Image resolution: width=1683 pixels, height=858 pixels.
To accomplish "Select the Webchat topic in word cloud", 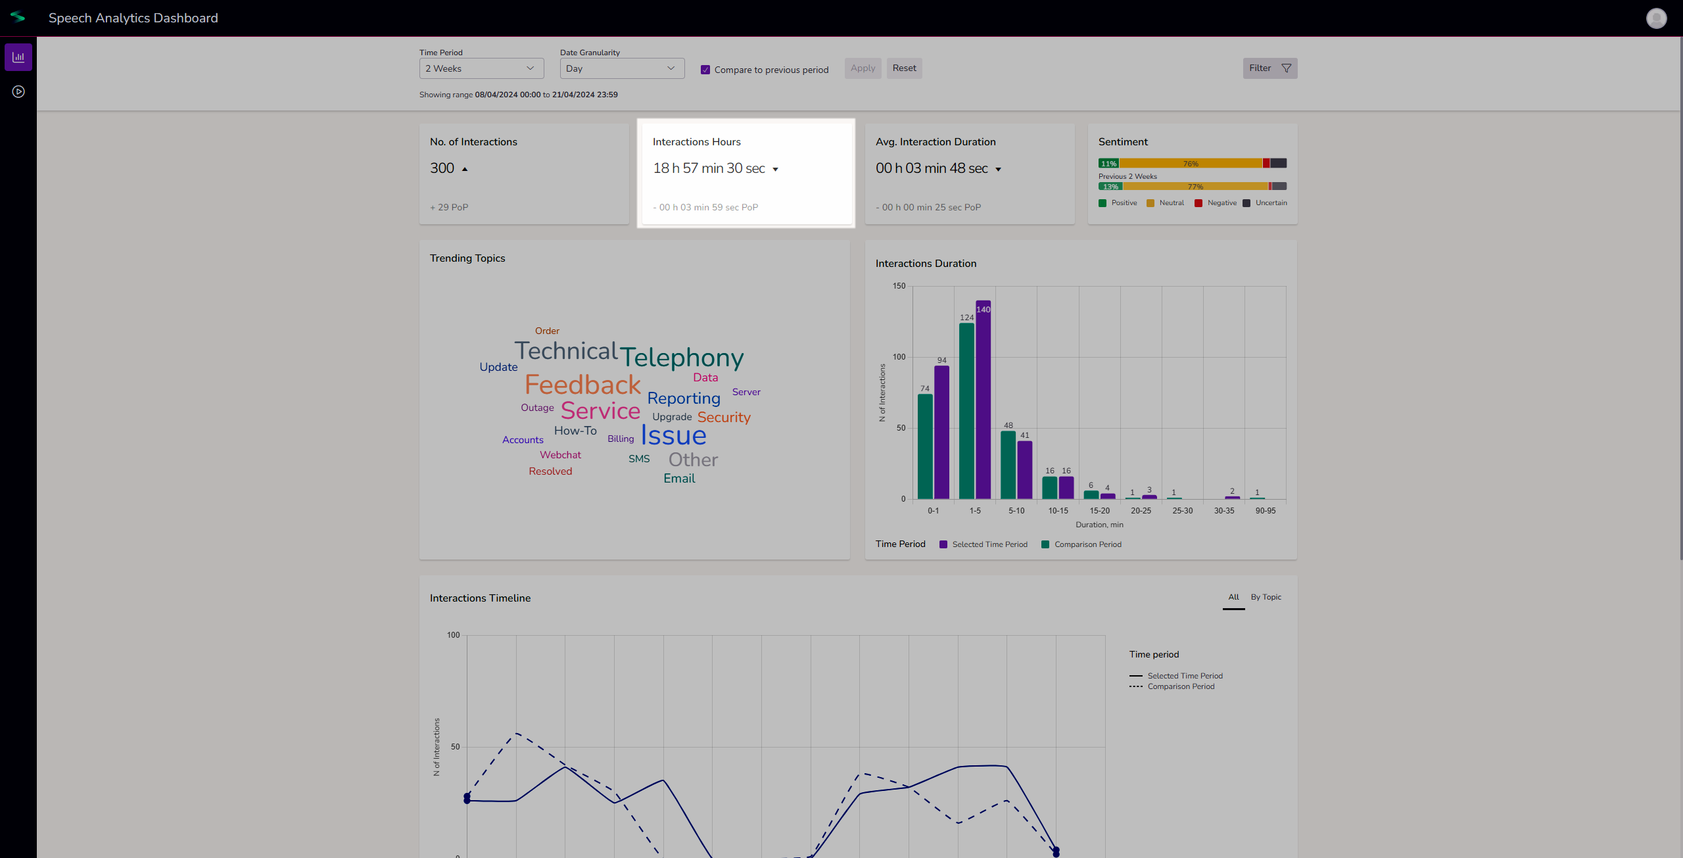I will (x=560, y=455).
